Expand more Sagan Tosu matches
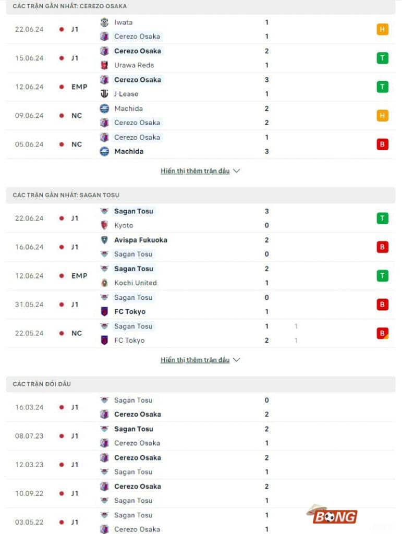The image size is (402, 534). [200, 360]
